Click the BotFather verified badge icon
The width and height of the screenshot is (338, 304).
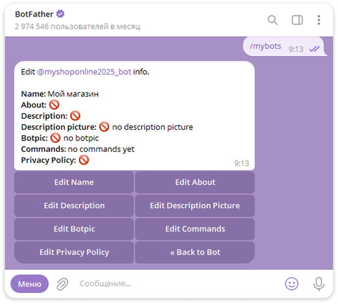(x=61, y=14)
